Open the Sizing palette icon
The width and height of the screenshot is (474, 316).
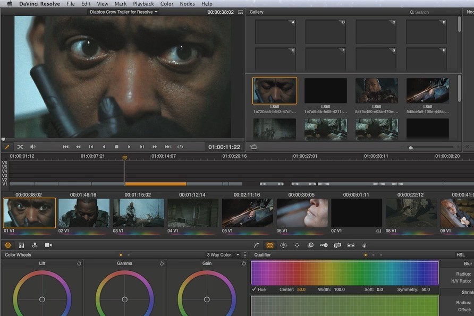[x=337, y=245]
